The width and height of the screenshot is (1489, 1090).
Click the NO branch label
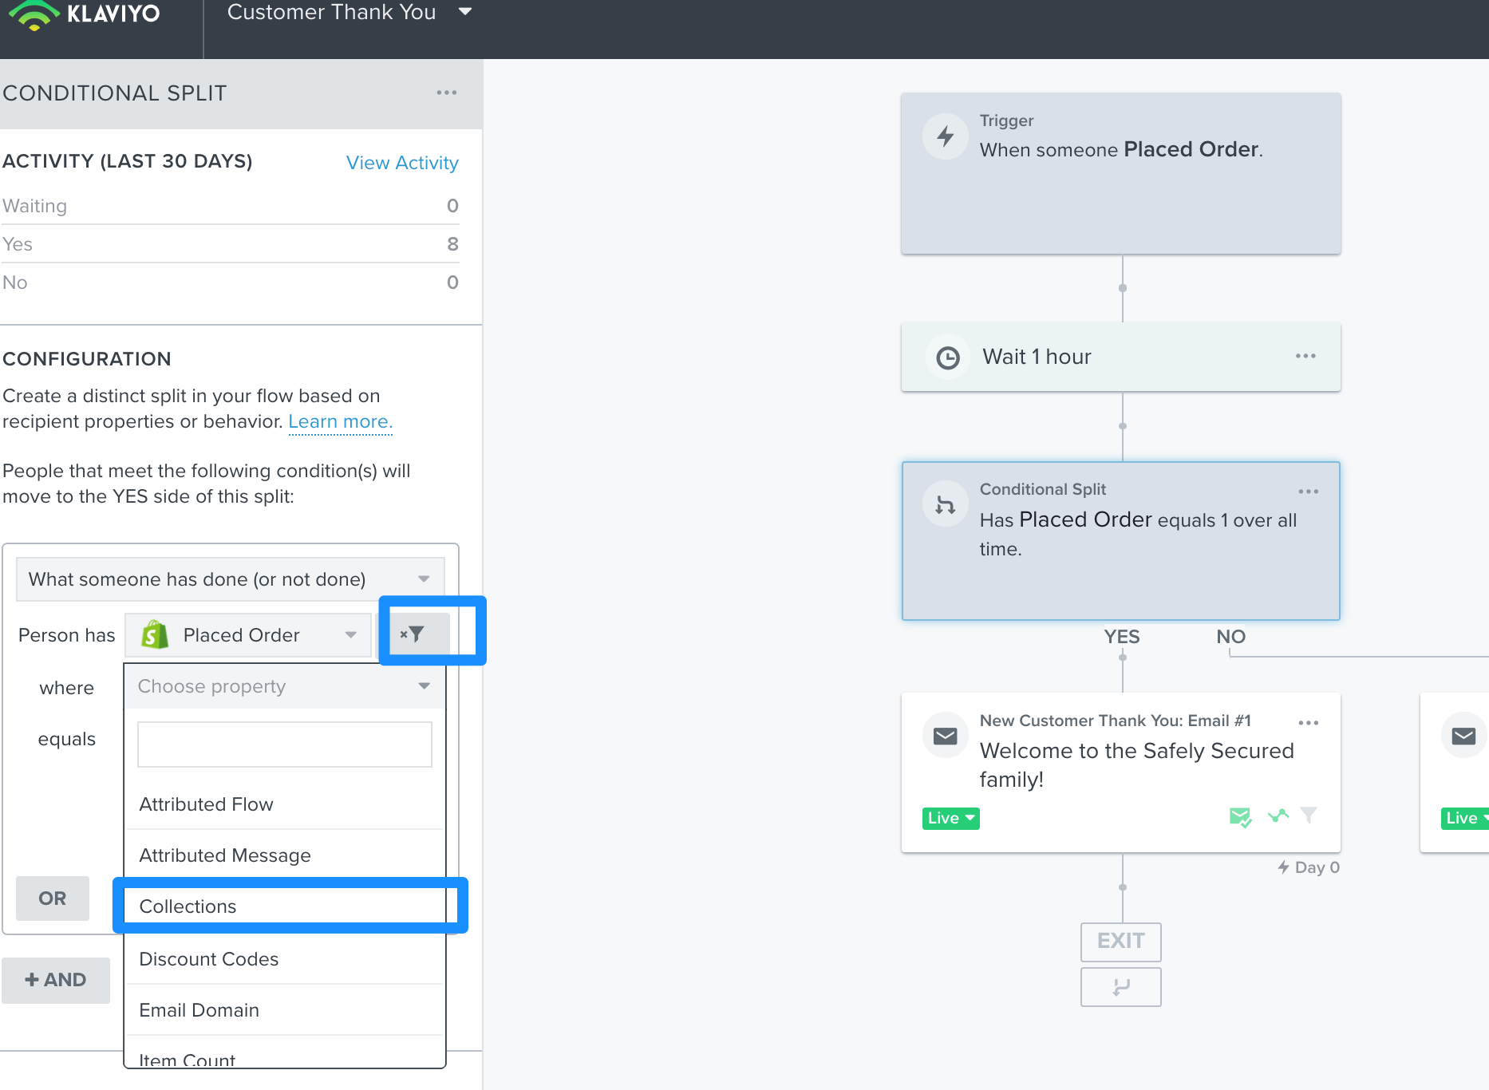pyautogui.click(x=1230, y=637)
